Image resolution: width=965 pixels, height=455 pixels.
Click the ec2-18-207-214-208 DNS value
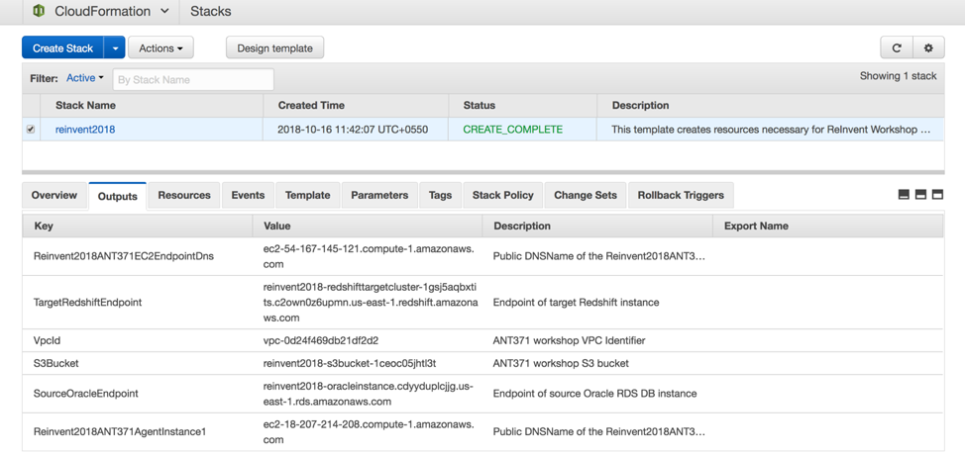(368, 431)
